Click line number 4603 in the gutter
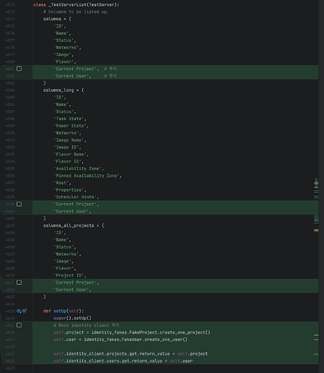The image size is (324, 373). pos(10,225)
